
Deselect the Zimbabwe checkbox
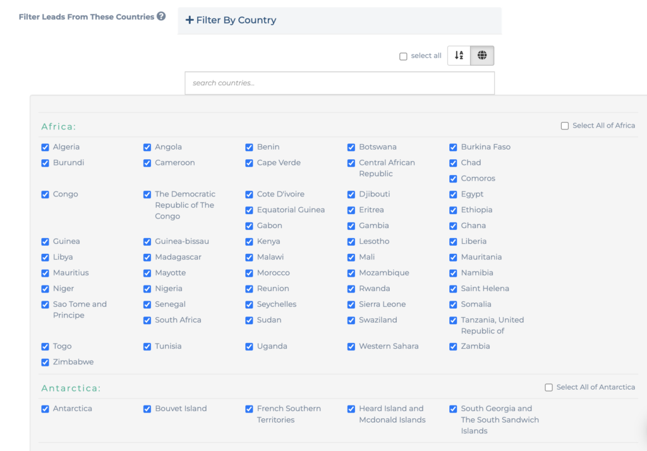pos(45,363)
